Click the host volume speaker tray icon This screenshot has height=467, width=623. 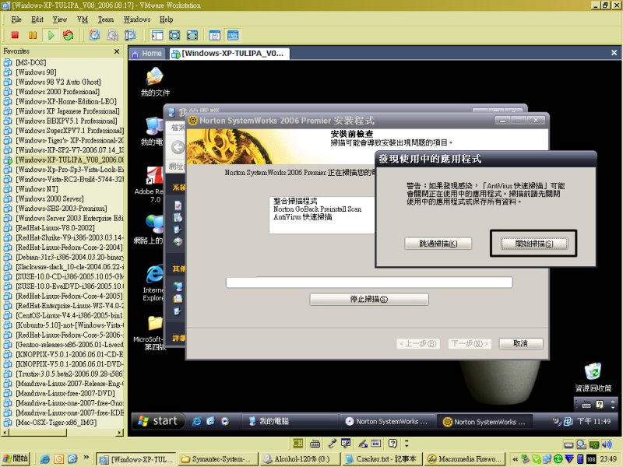click(x=607, y=444)
